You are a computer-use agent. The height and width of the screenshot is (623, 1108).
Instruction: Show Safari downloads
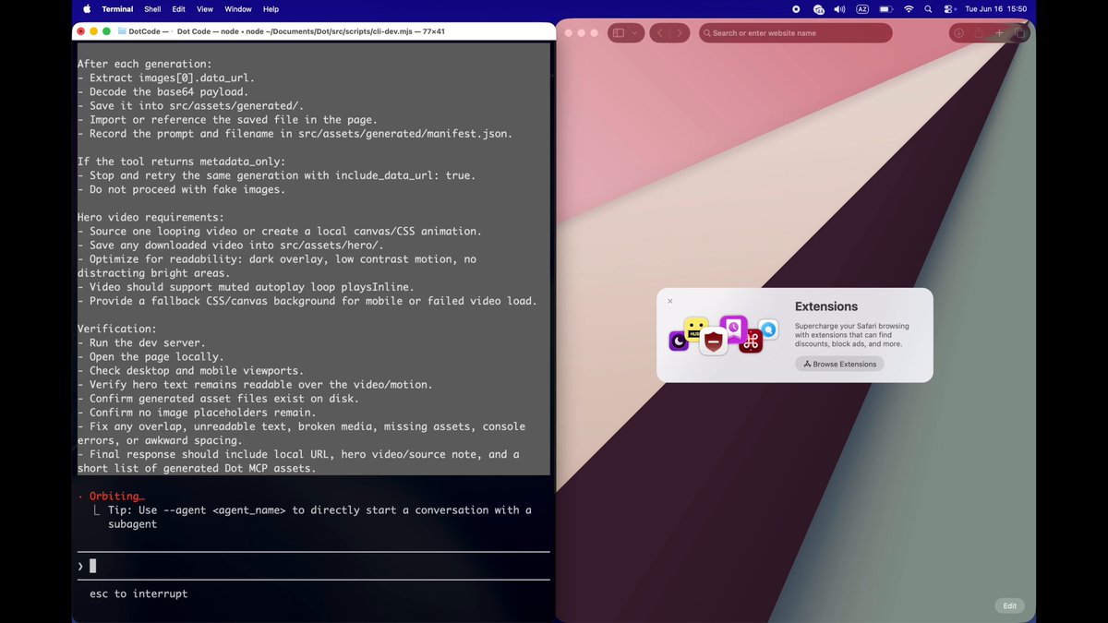pos(958,33)
